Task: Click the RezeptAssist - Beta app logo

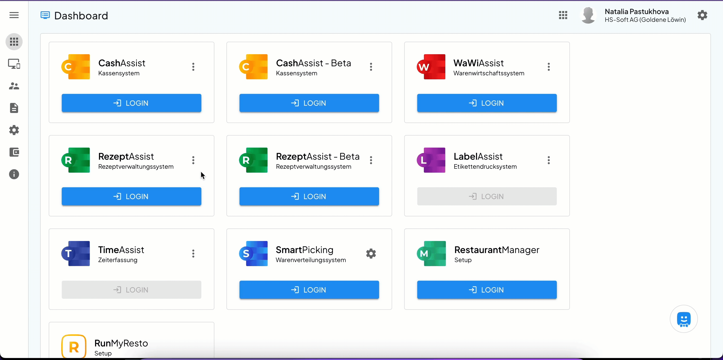Action: (x=254, y=160)
